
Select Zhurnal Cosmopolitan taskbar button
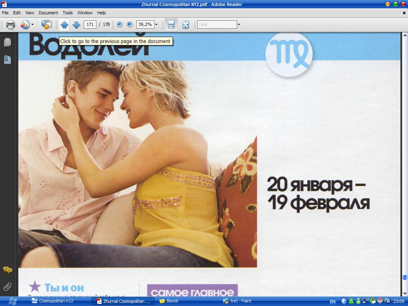124,301
